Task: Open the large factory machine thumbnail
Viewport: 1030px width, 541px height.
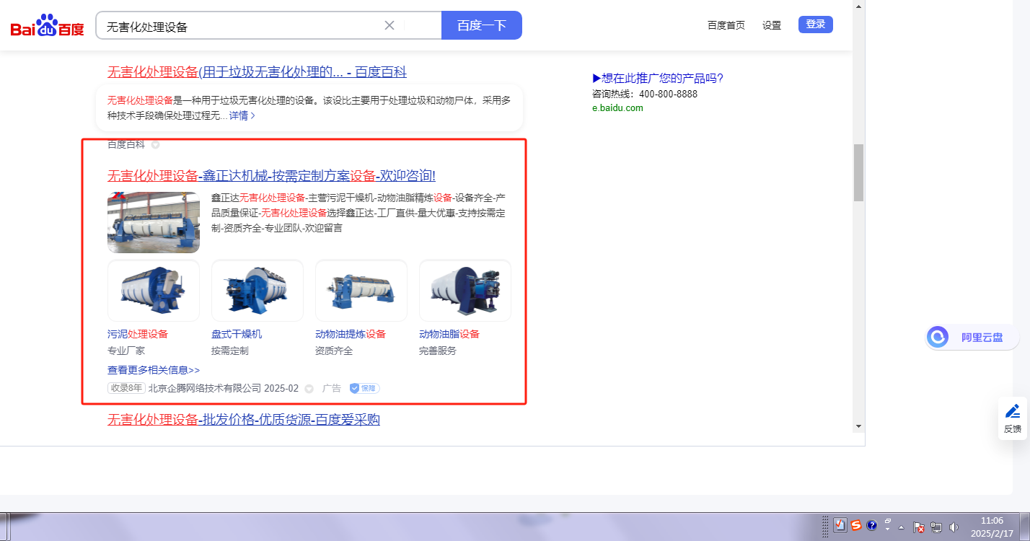Action: [154, 222]
